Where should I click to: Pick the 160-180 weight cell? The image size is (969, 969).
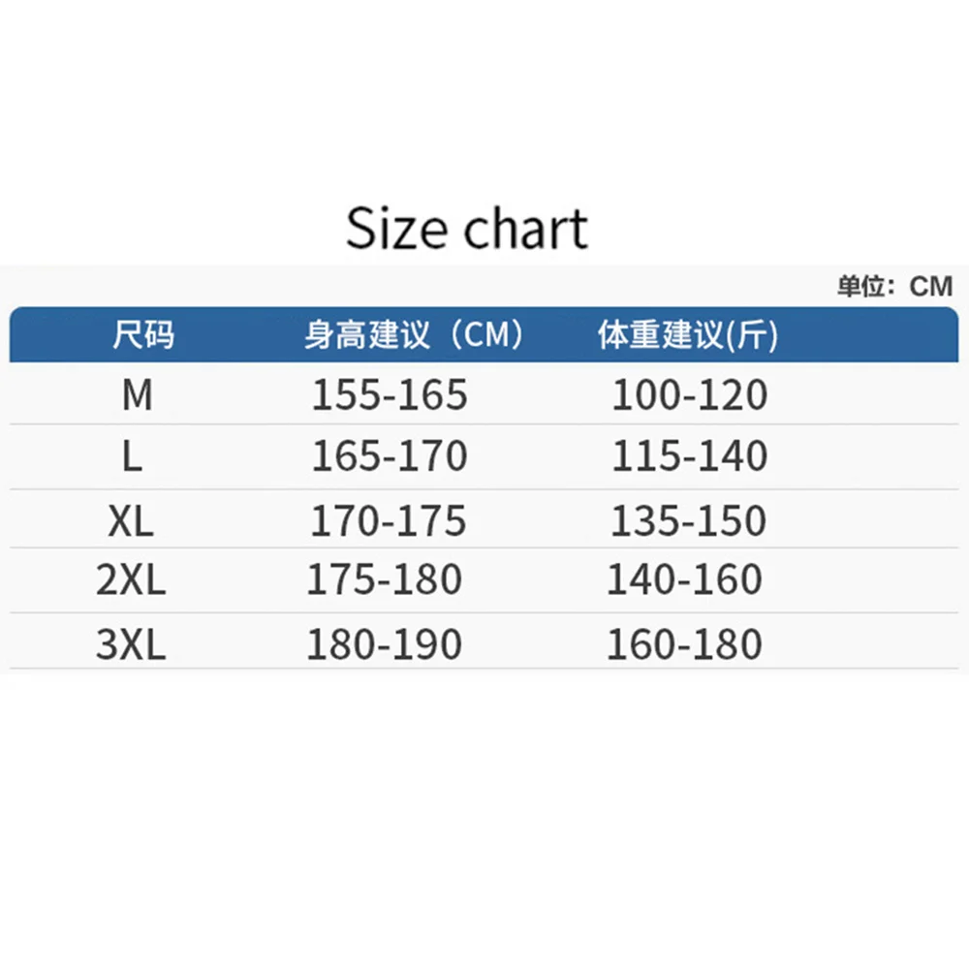pos(684,644)
